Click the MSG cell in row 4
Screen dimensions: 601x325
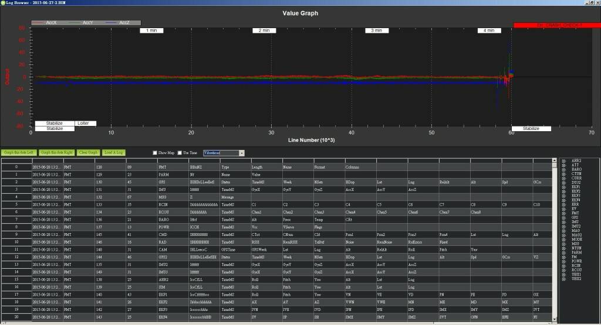173,197
